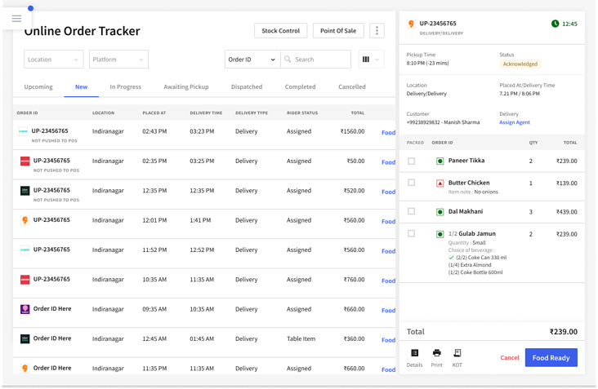Click non-veg indicator icon for Butter Chicken
Image resolution: width=598 pixels, height=389 pixels.
coord(440,183)
